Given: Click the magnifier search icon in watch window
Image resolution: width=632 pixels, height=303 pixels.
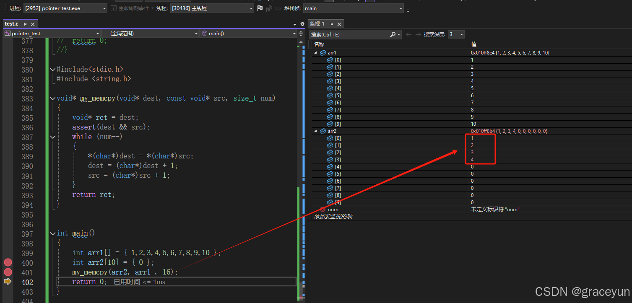Looking at the screenshot, I should 393,34.
